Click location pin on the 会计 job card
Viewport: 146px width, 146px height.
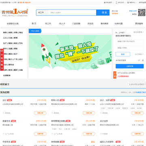(x=4, y=113)
